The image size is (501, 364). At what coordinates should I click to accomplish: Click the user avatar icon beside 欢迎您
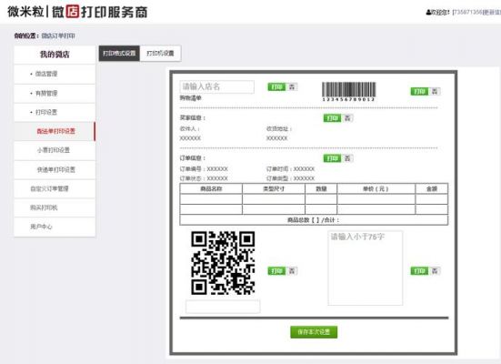(428, 12)
